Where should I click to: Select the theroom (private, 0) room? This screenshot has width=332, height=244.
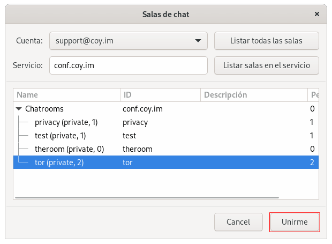coord(69,149)
